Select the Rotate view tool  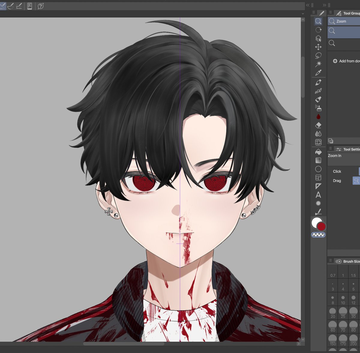tap(318, 30)
